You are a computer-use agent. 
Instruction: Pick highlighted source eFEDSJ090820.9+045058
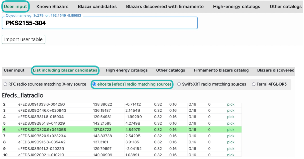[231, 130]
